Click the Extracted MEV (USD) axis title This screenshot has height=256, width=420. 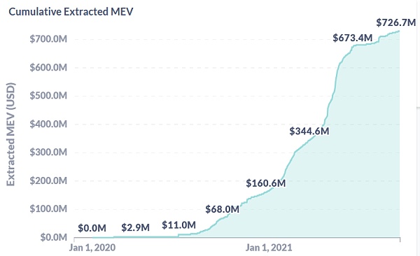(10, 134)
